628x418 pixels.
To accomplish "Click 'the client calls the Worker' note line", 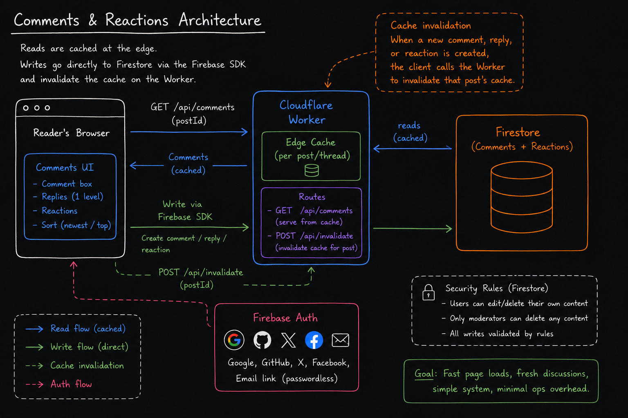I will [x=448, y=67].
